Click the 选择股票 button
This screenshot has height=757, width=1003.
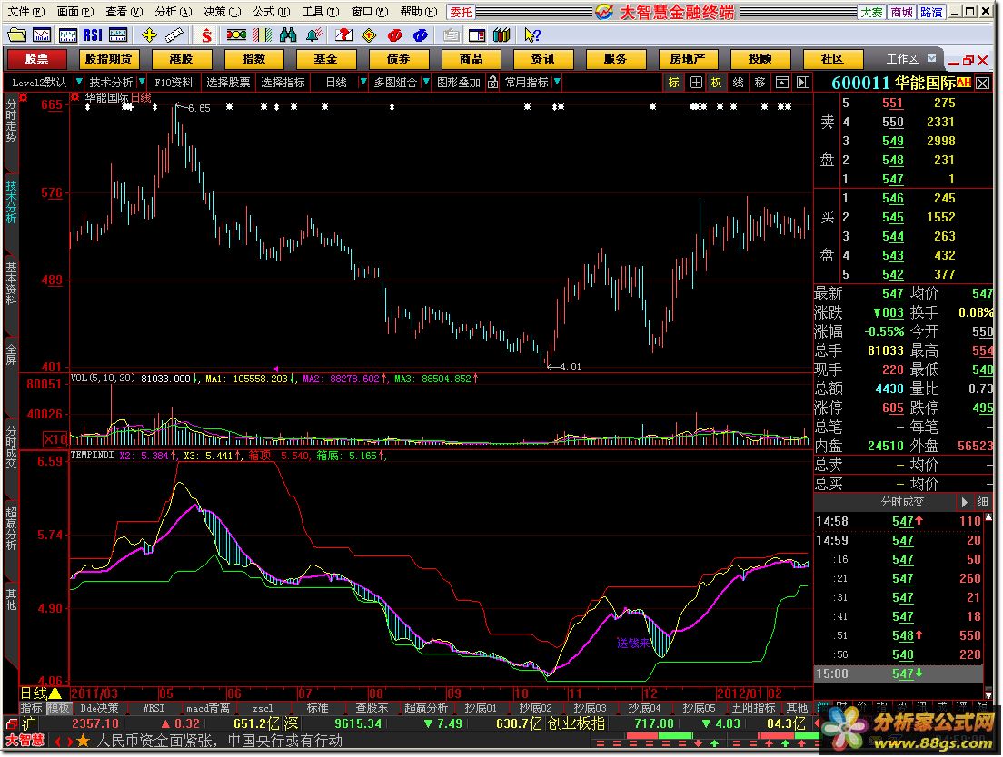point(228,83)
